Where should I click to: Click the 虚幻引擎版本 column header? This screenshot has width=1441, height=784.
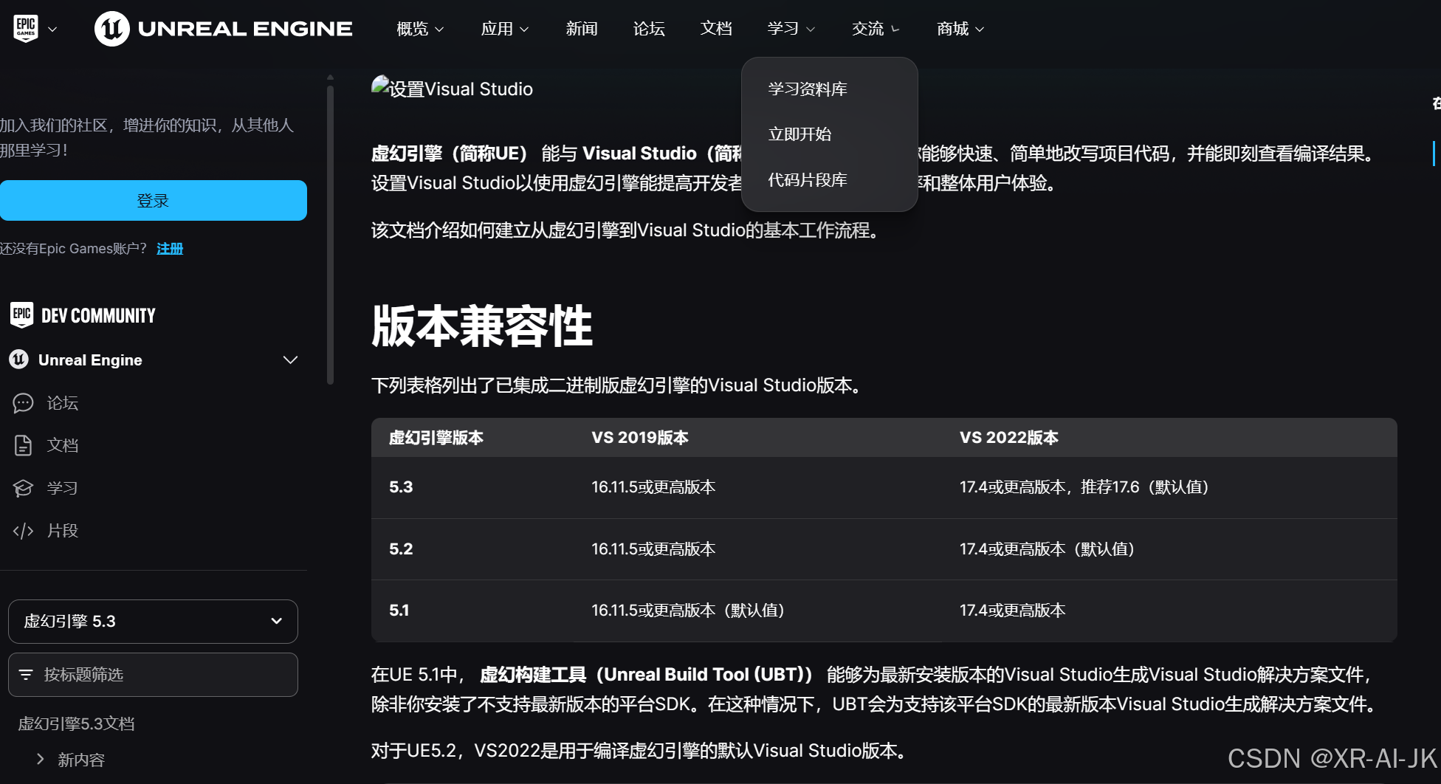pyautogui.click(x=436, y=438)
